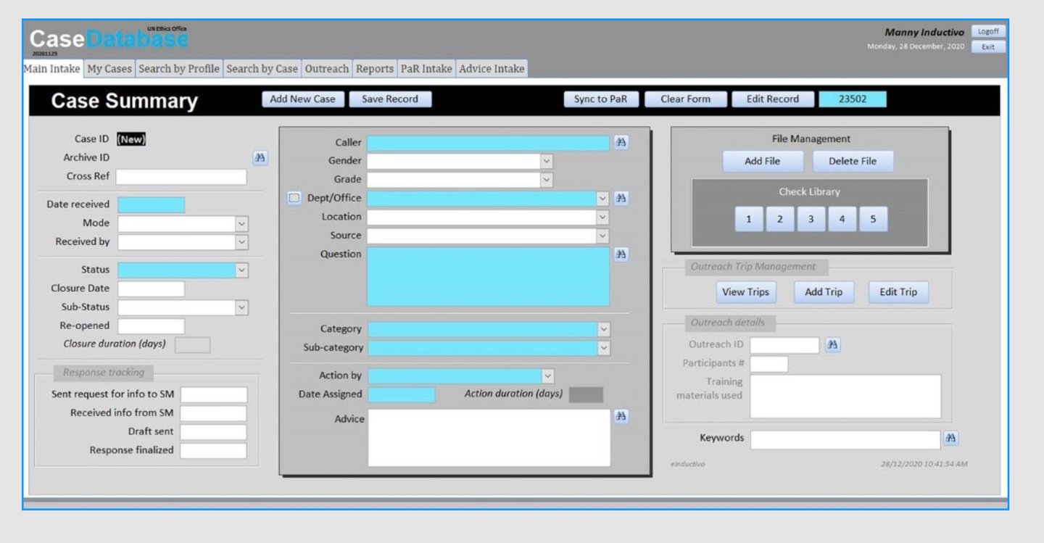Image resolution: width=1044 pixels, height=543 pixels.
Task: Click the Exit button
Action: [988, 47]
